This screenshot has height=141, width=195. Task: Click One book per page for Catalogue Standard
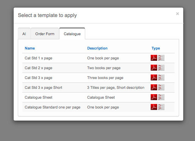pos(103,107)
